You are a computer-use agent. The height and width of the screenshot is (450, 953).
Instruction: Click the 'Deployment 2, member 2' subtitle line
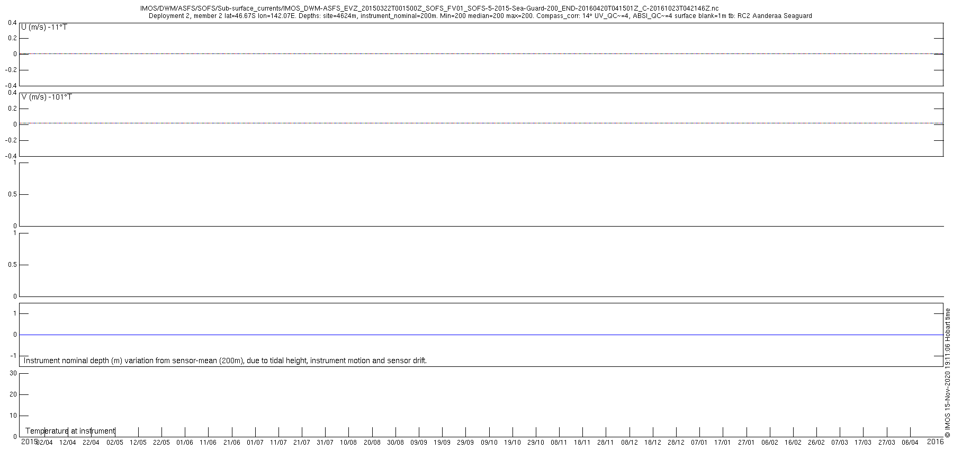coord(480,16)
